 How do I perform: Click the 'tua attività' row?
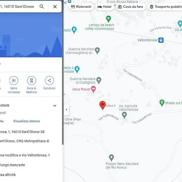point(8,175)
